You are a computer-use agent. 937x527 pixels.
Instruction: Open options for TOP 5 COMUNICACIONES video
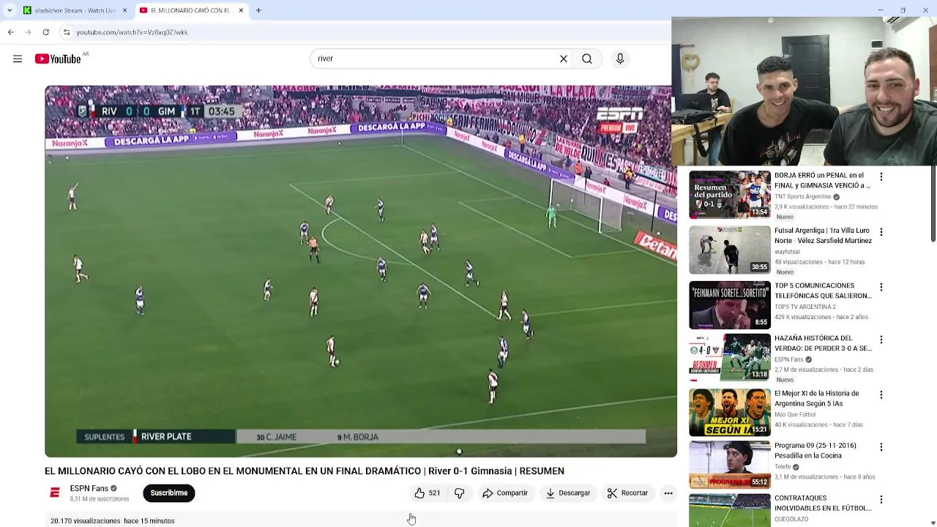(x=881, y=287)
